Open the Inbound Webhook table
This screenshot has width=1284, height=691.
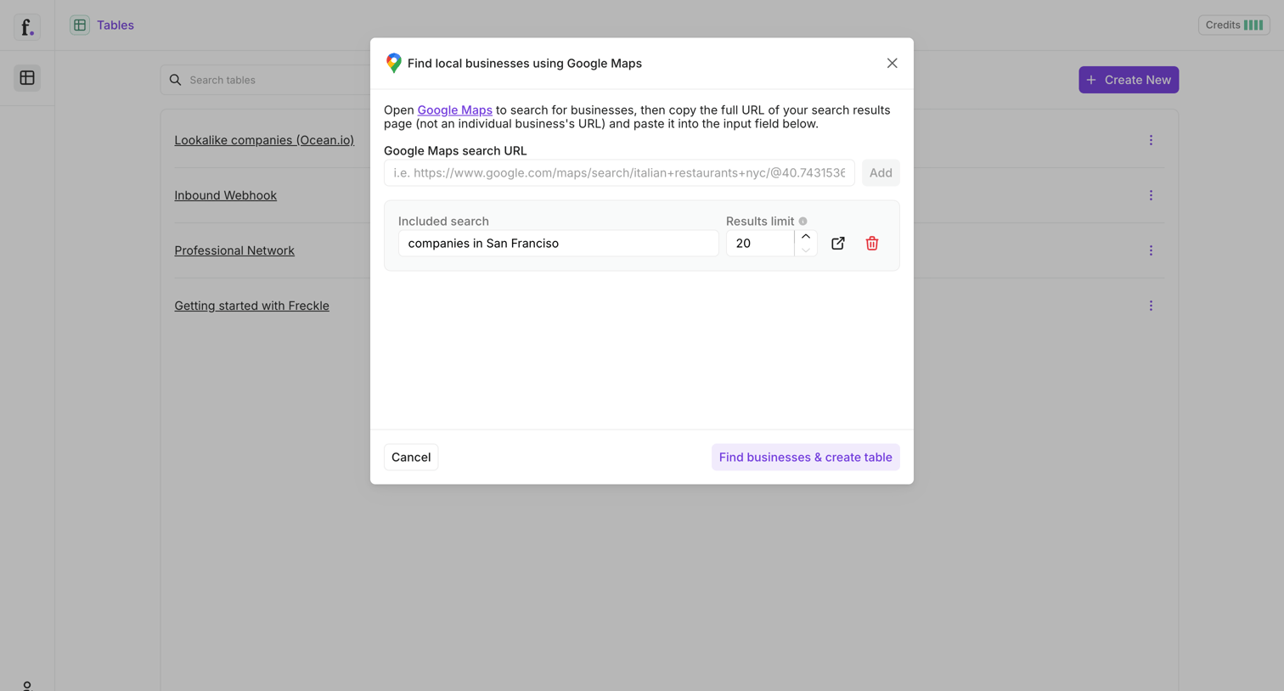click(225, 195)
